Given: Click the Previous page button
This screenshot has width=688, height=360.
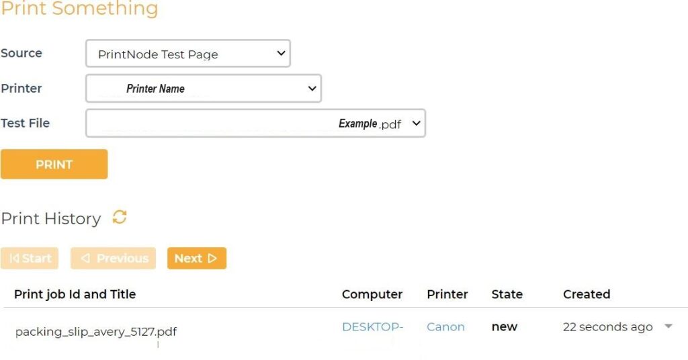Looking at the screenshot, I should [x=113, y=259].
